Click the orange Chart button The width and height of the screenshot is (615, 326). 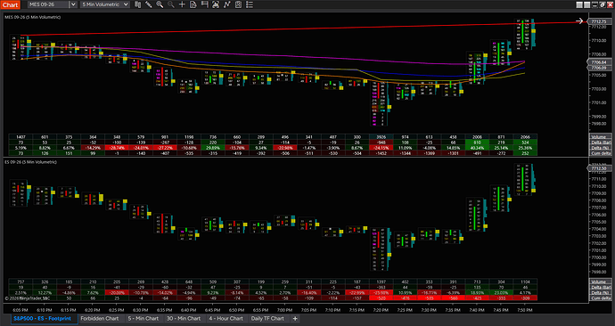pyautogui.click(x=10, y=4)
